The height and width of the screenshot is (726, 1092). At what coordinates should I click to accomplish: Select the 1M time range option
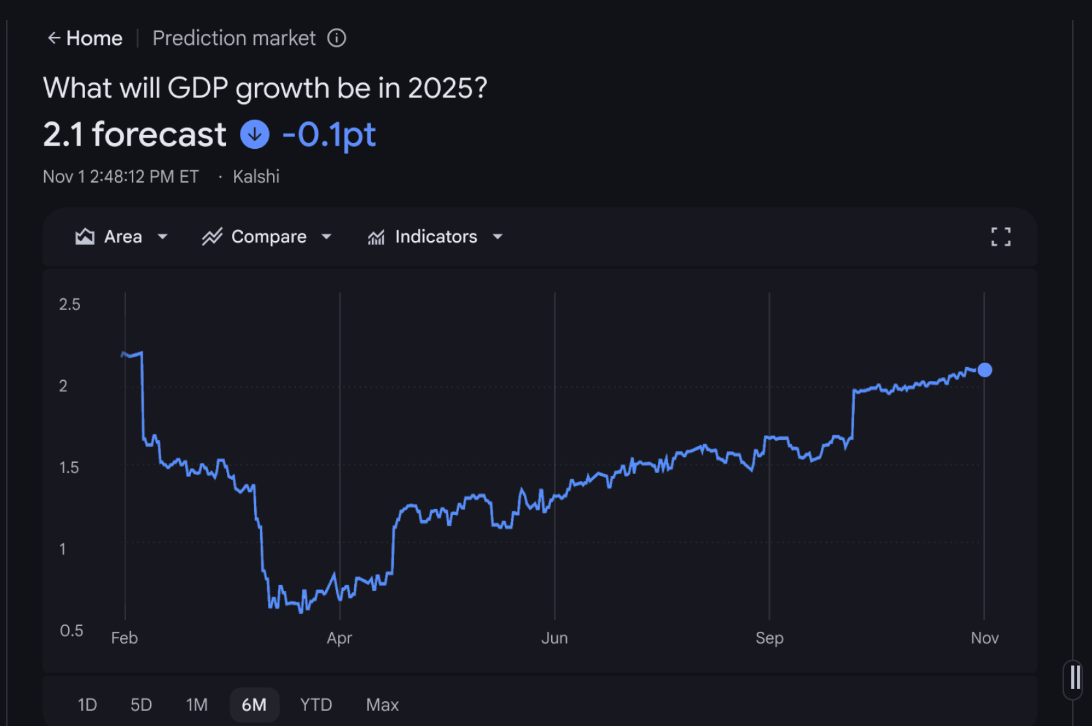[196, 705]
